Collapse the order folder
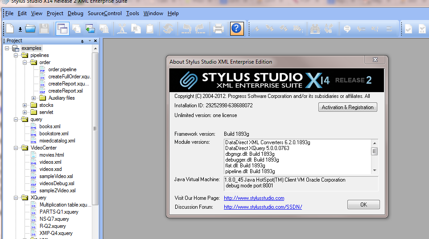 point(25,63)
